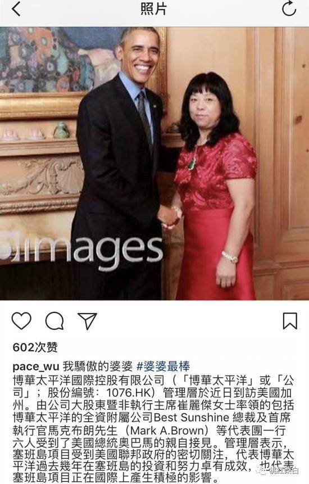309x484 pixels.
Task: Tap the 我驕傲的婆婆 caption text
Action: [98, 367]
